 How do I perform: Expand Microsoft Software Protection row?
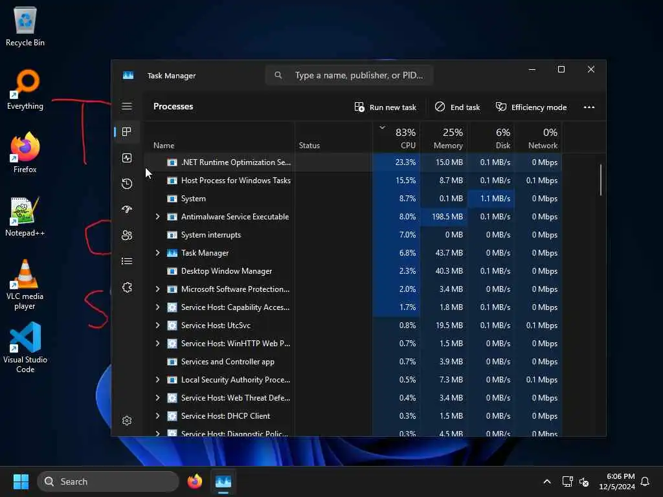pyautogui.click(x=157, y=289)
